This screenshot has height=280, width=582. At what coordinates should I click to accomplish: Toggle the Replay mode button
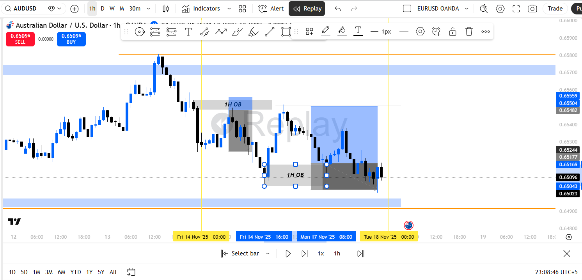307,9
